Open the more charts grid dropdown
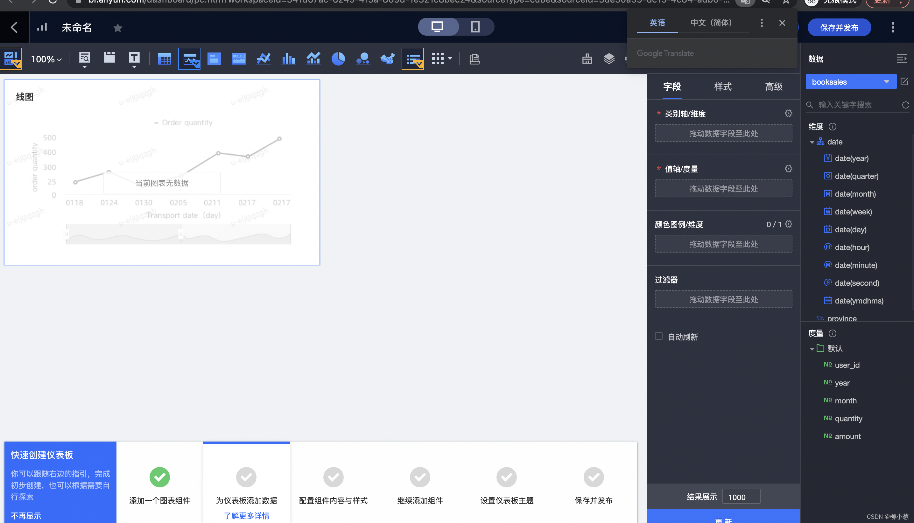Viewport: 914px width, 523px height. (x=442, y=59)
